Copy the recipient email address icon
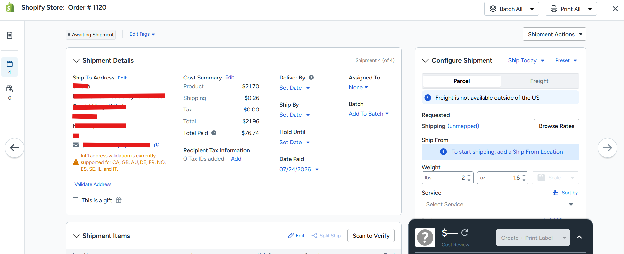The width and height of the screenshot is (624, 254). 157,145
